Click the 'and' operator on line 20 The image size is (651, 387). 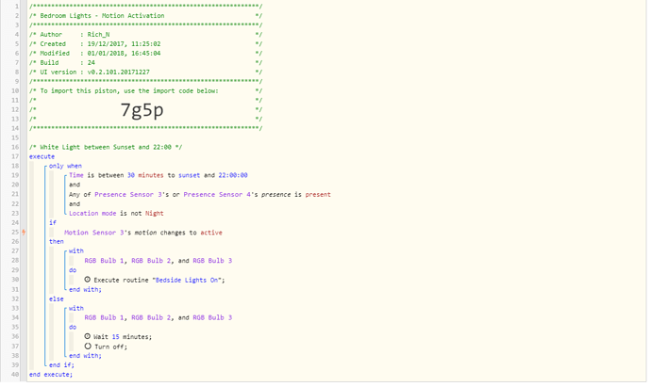coord(75,185)
